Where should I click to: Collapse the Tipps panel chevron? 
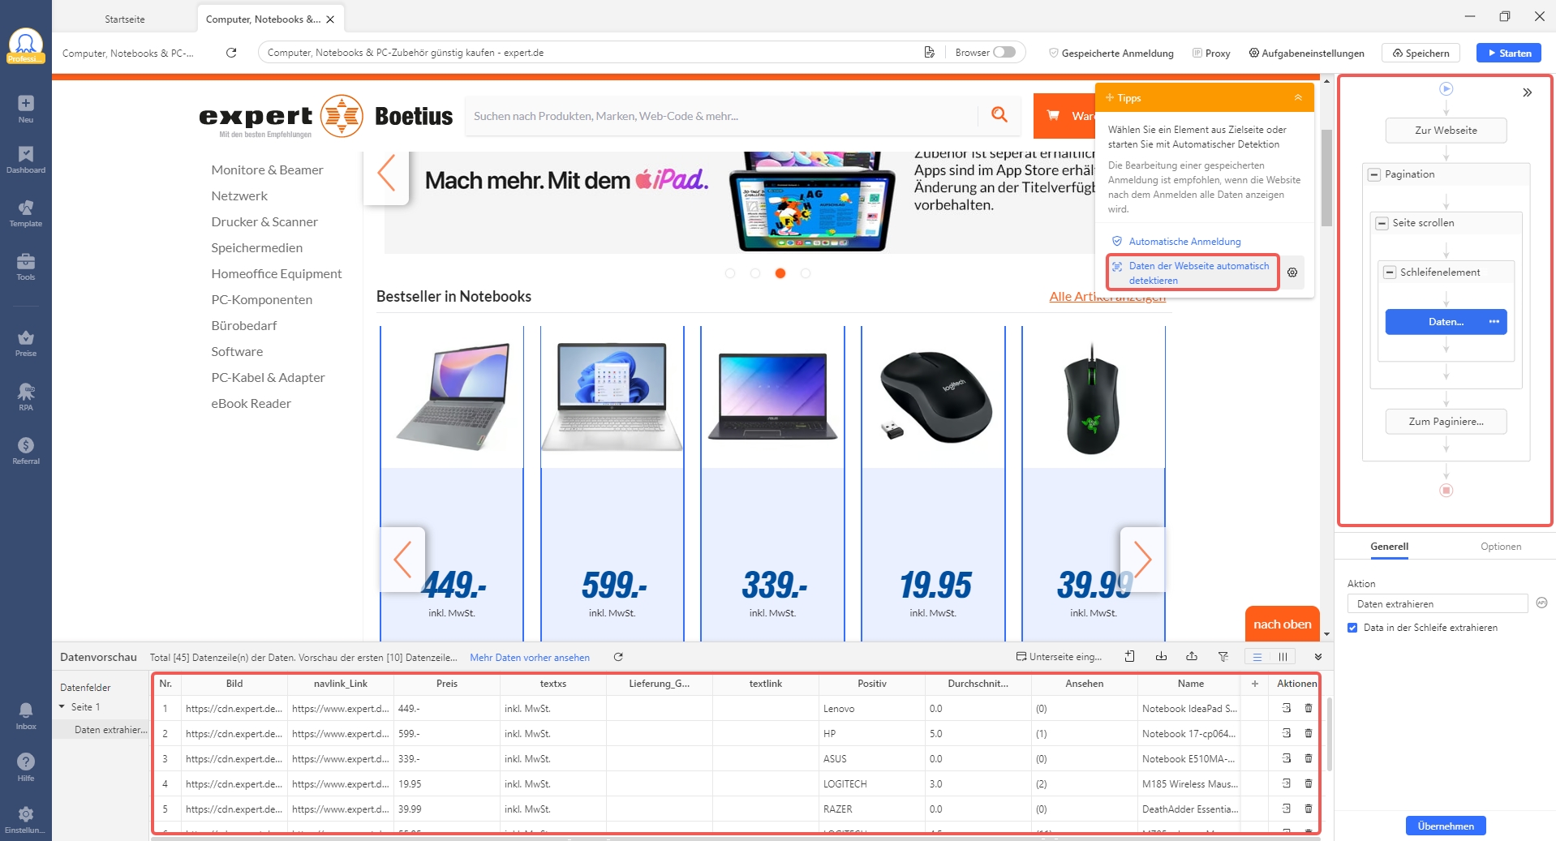coord(1298,97)
